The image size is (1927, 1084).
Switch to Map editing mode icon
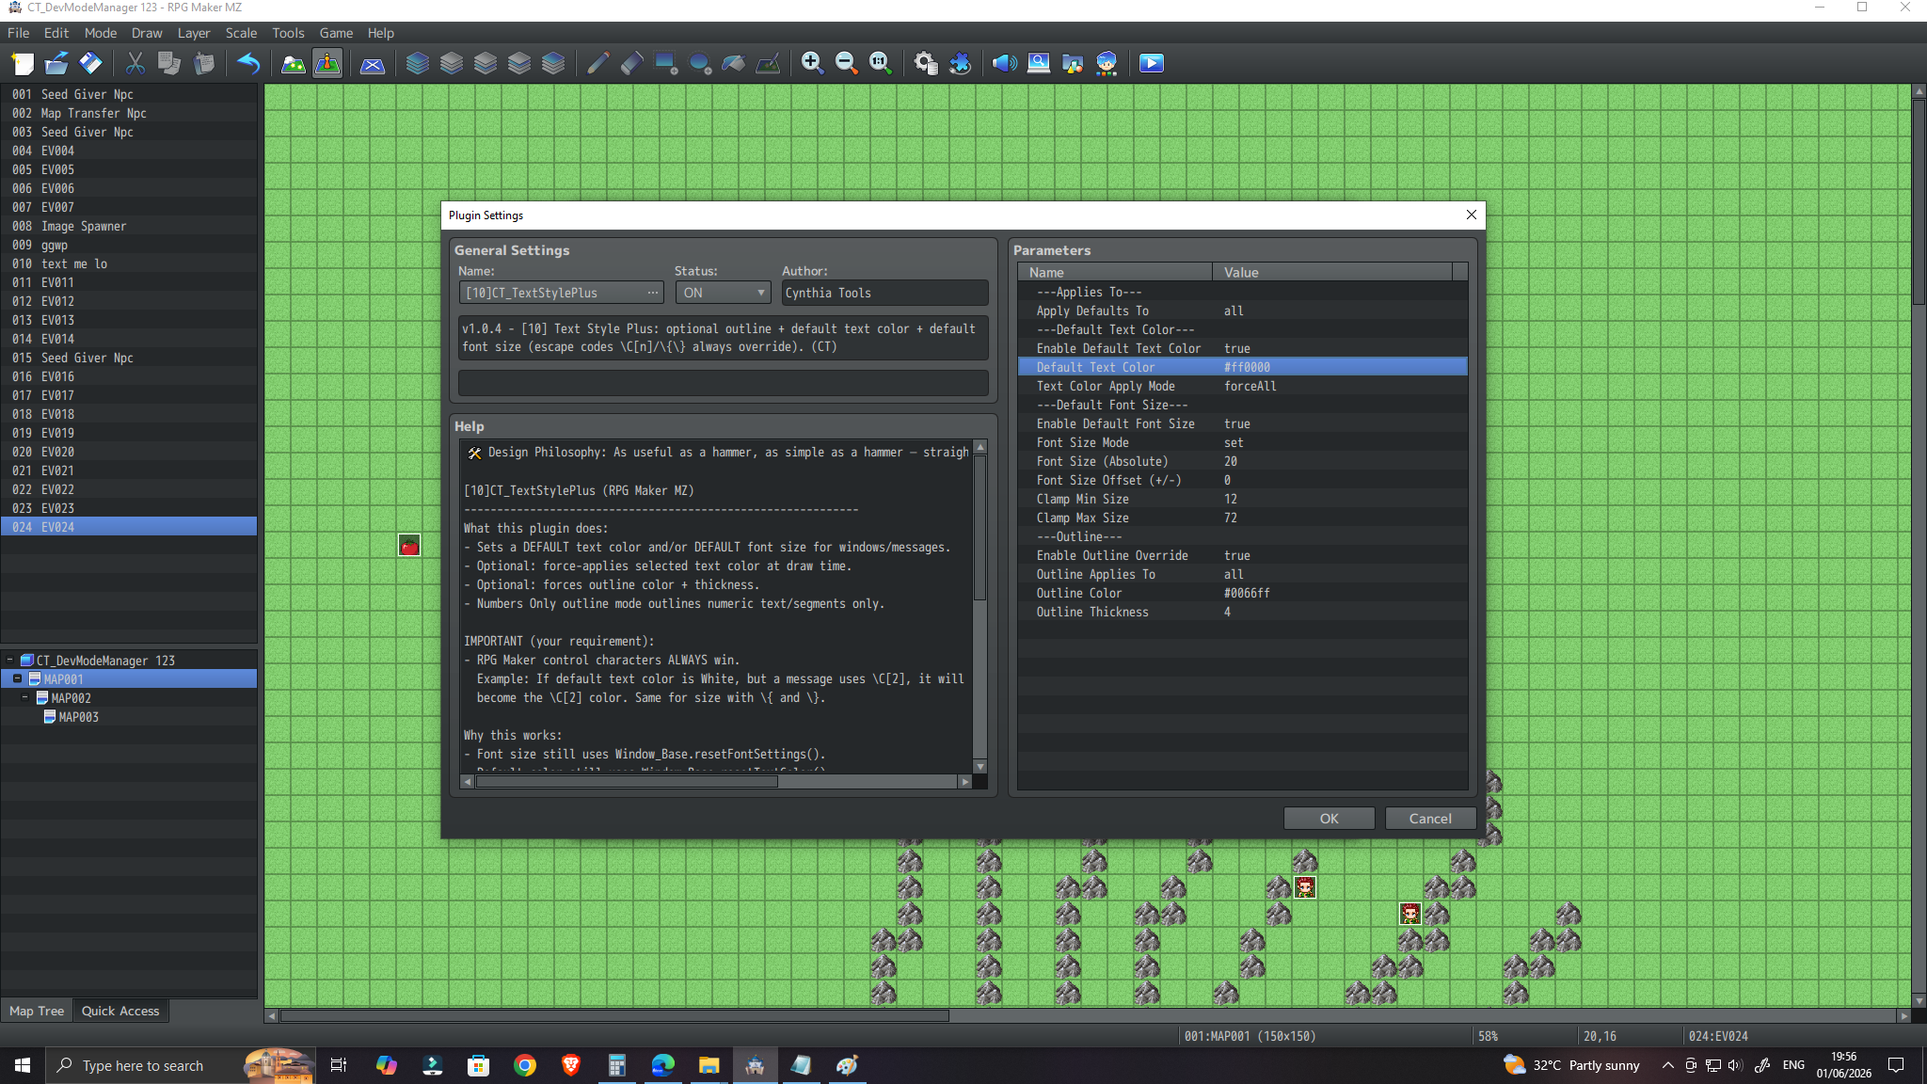coord(294,63)
